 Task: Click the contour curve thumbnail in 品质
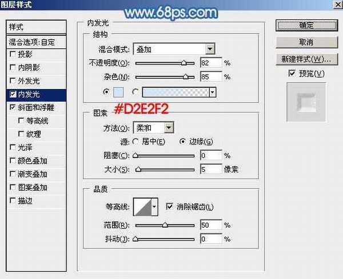(141, 208)
